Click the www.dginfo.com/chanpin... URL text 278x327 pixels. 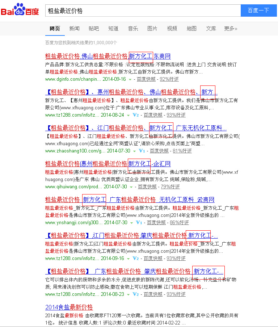click(x=73, y=79)
